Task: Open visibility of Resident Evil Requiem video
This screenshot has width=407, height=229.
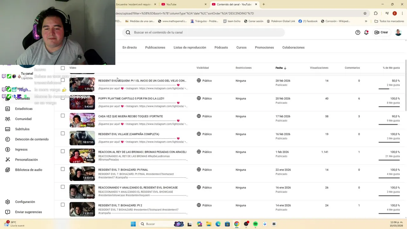Action: point(204,81)
